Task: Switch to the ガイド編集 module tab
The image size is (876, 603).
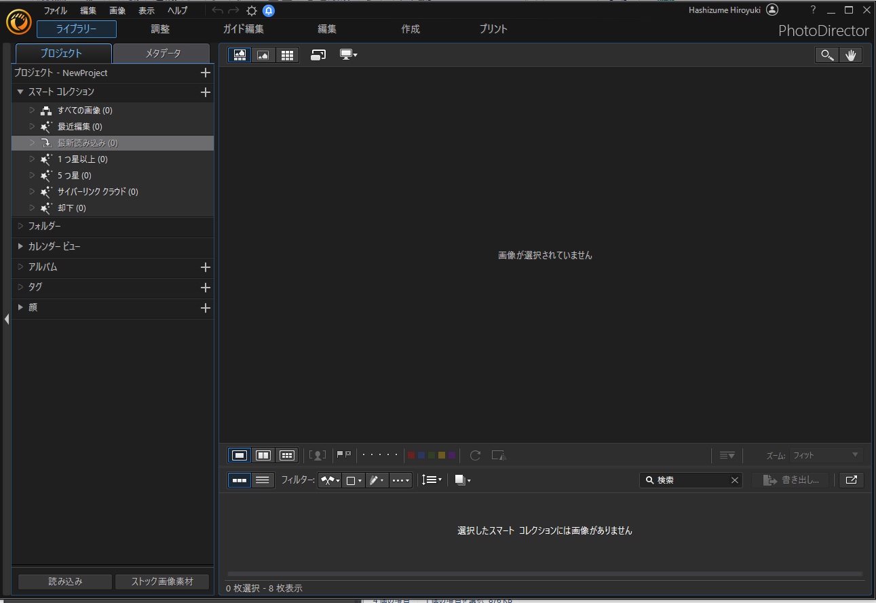Action: (244, 29)
